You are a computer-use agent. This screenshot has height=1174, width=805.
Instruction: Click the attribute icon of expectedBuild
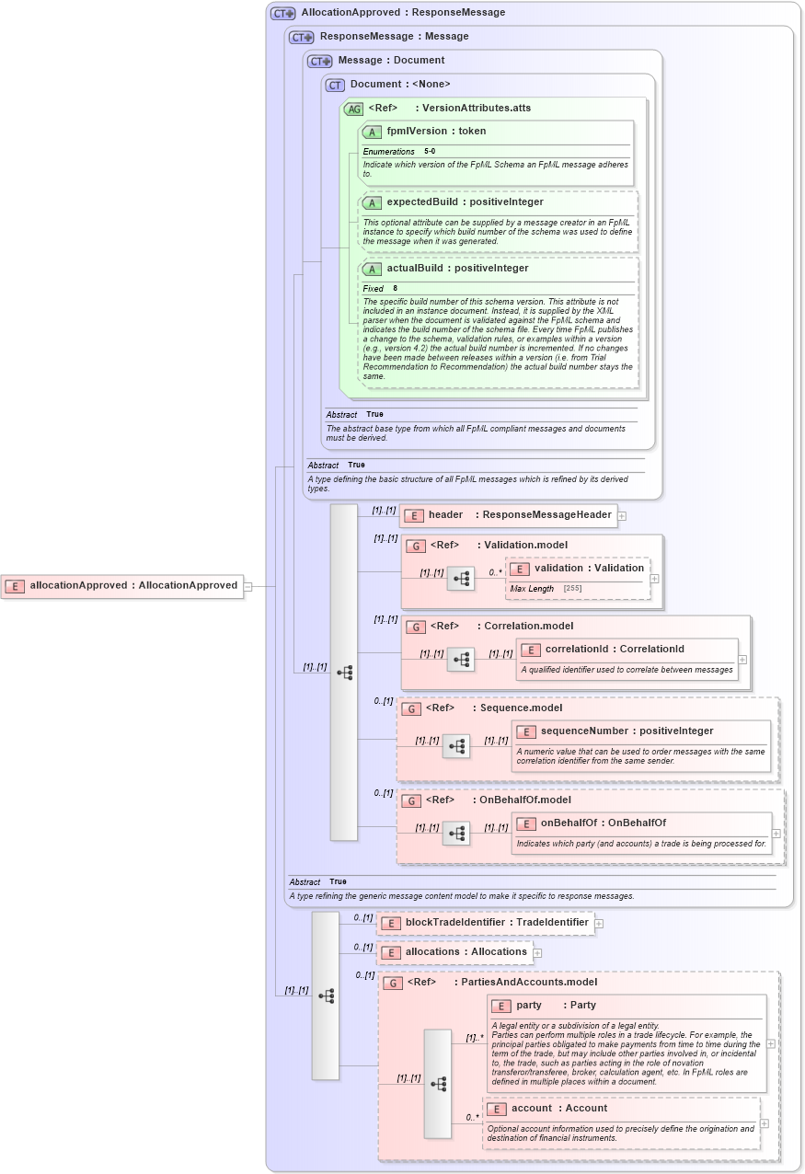click(372, 202)
